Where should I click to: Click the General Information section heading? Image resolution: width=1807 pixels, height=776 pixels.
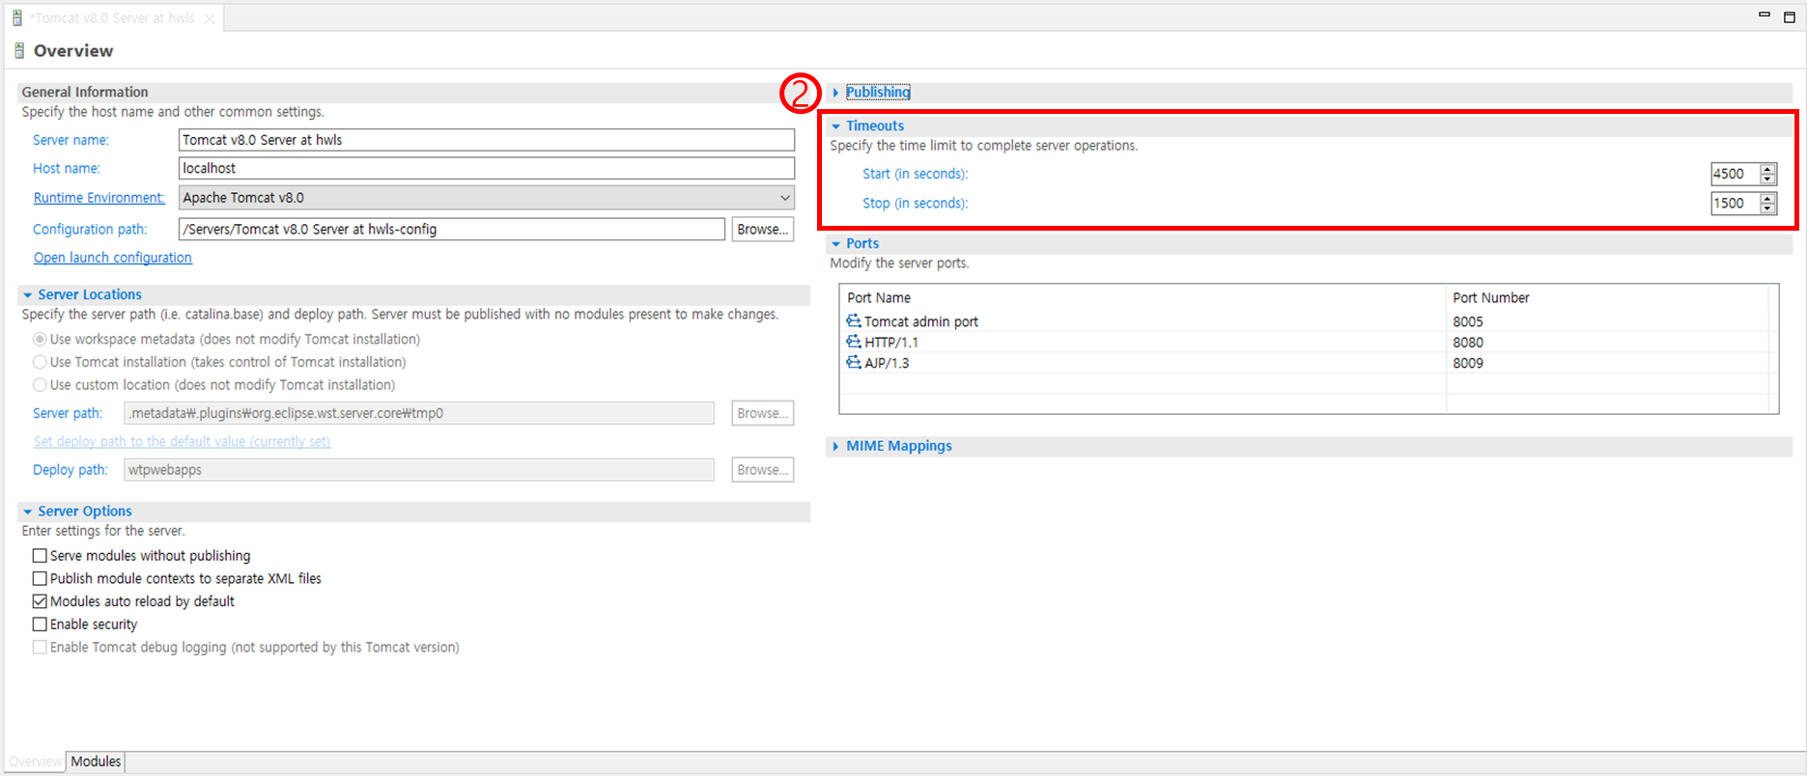[85, 92]
